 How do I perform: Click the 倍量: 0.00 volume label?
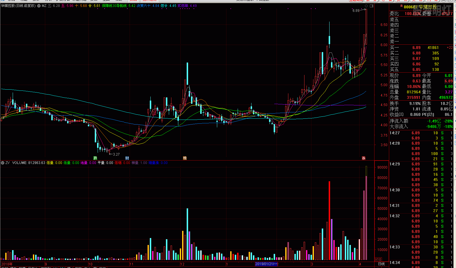[x=54, y=163]
